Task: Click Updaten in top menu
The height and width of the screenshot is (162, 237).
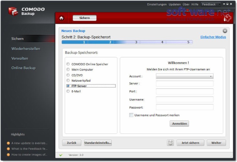Action: tap(175, 5)
